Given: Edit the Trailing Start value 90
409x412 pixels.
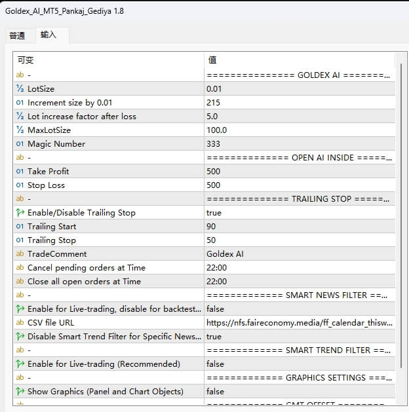Looking at the screenshot, I should (211, 227).
